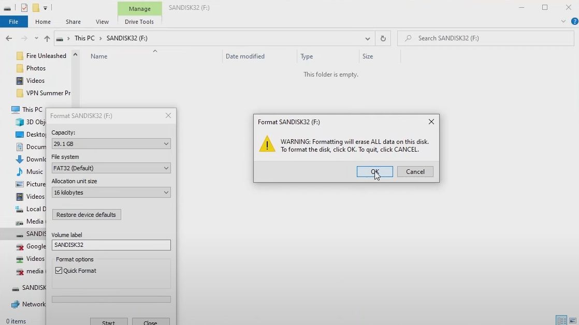Select details view icon in status bar

pyautogui.click(x=561, y=320)
